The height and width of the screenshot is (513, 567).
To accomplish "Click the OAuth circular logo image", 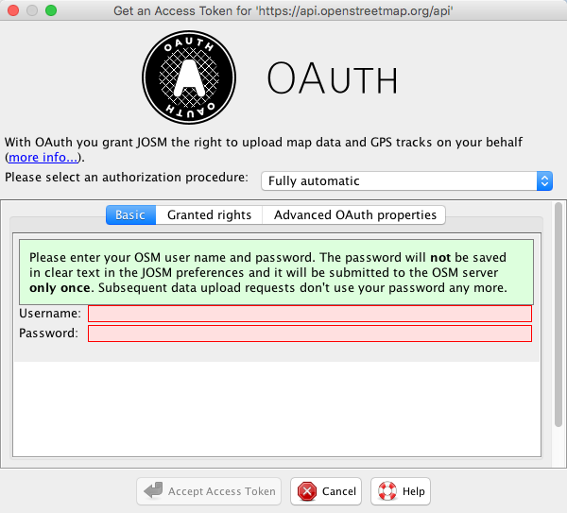I will pos(189,77).
